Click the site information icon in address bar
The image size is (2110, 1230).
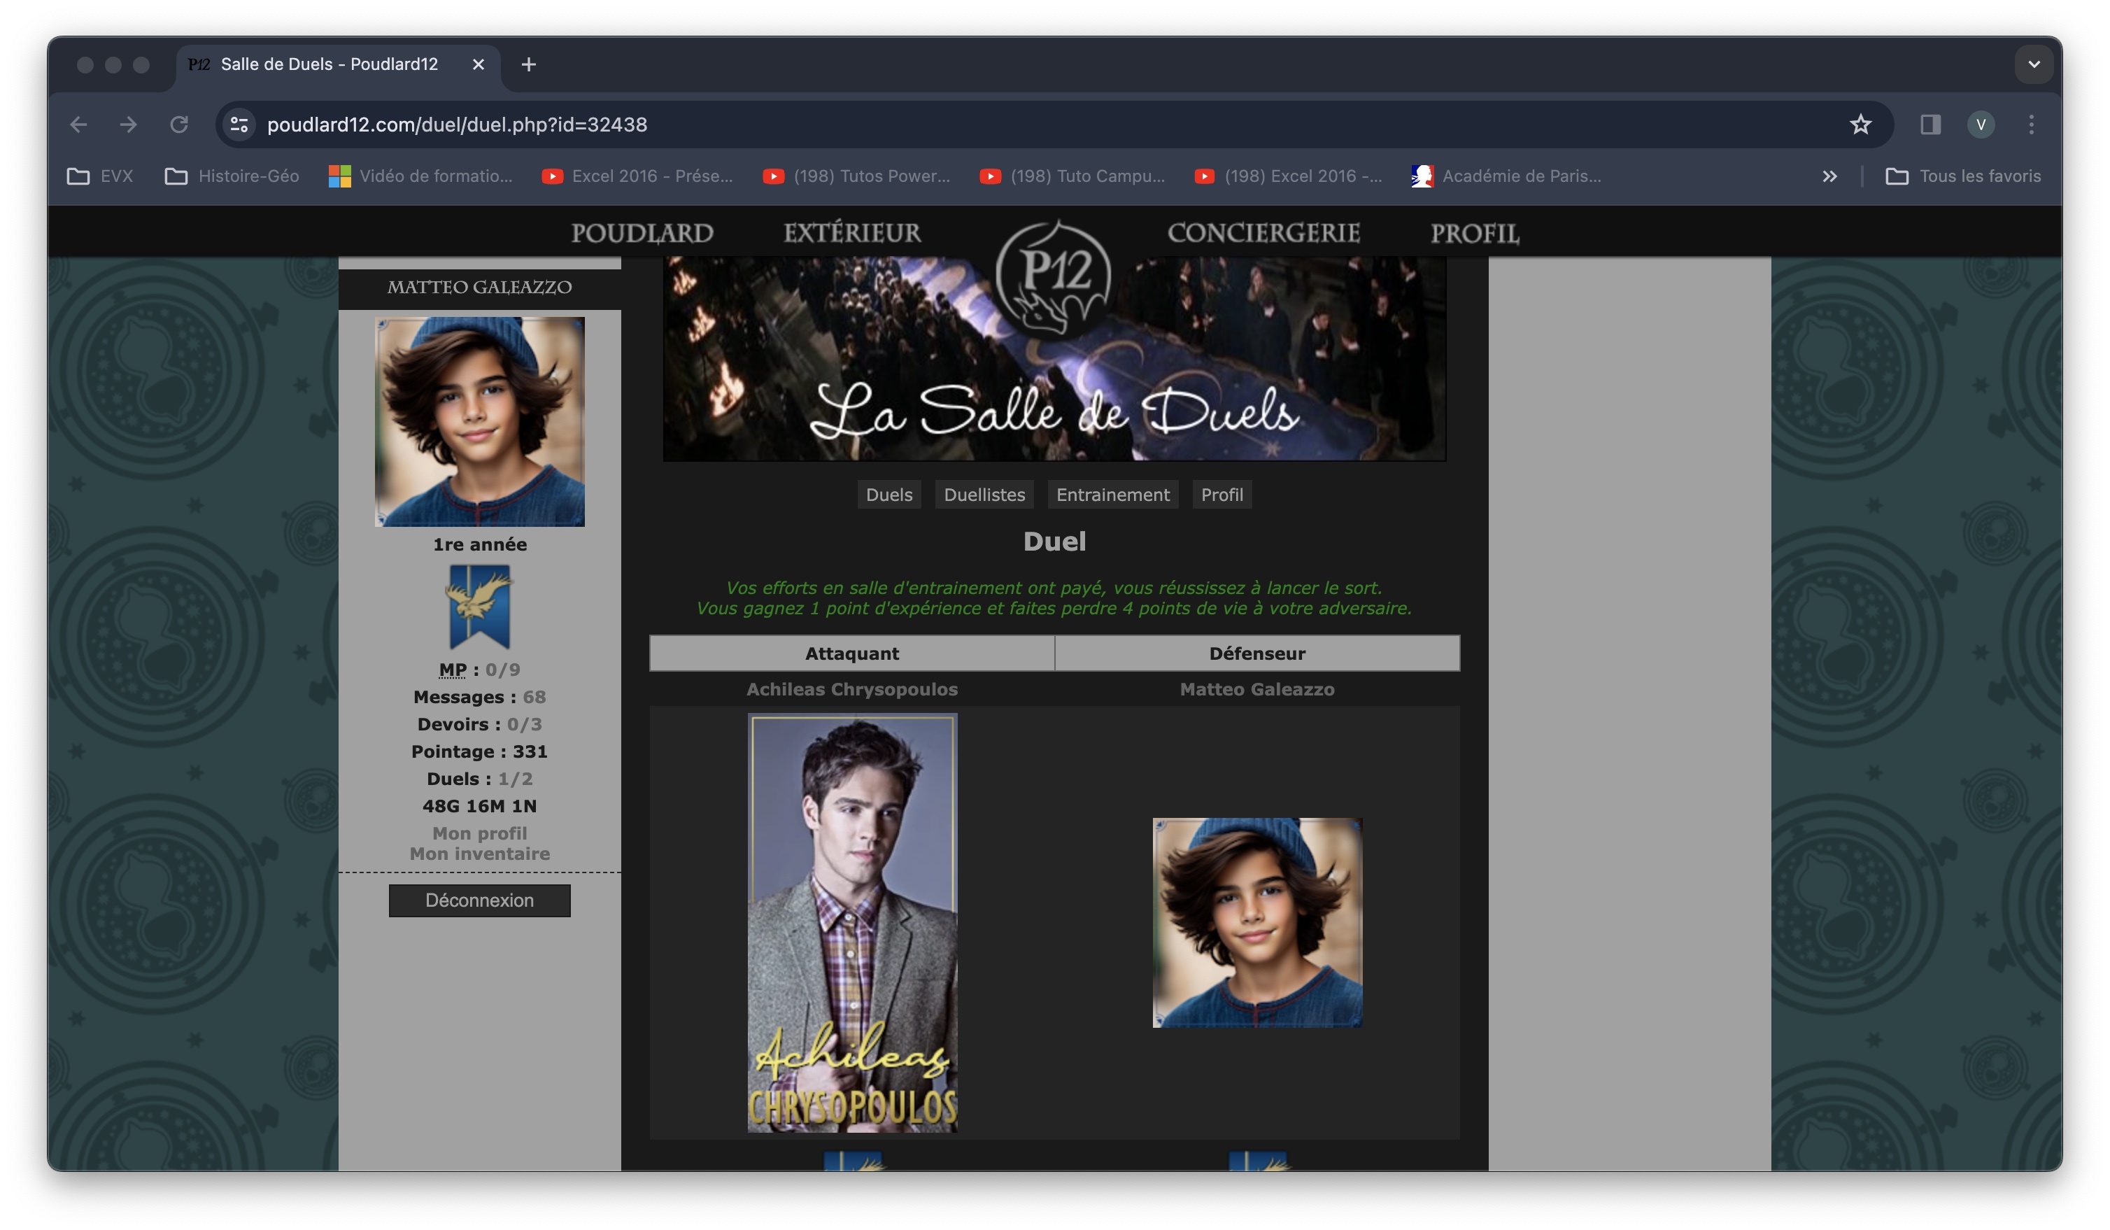(x=239, y=125)
